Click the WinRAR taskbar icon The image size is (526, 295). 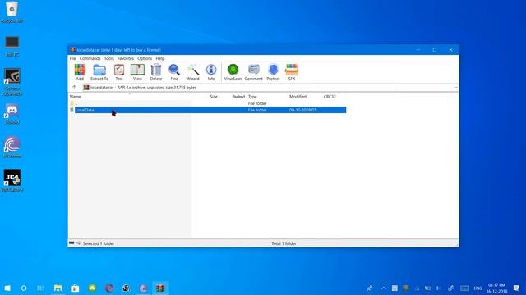pos(160,288)
